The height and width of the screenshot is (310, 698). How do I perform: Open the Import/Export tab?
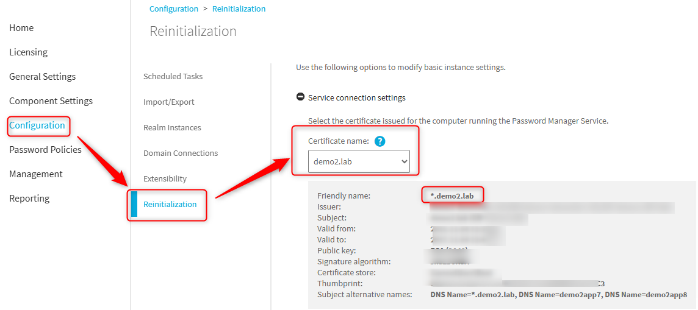tap(169, 102)
